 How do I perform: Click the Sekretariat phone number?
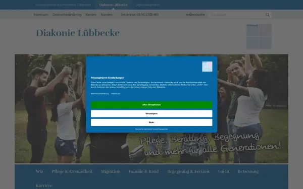tap(140, 15)
